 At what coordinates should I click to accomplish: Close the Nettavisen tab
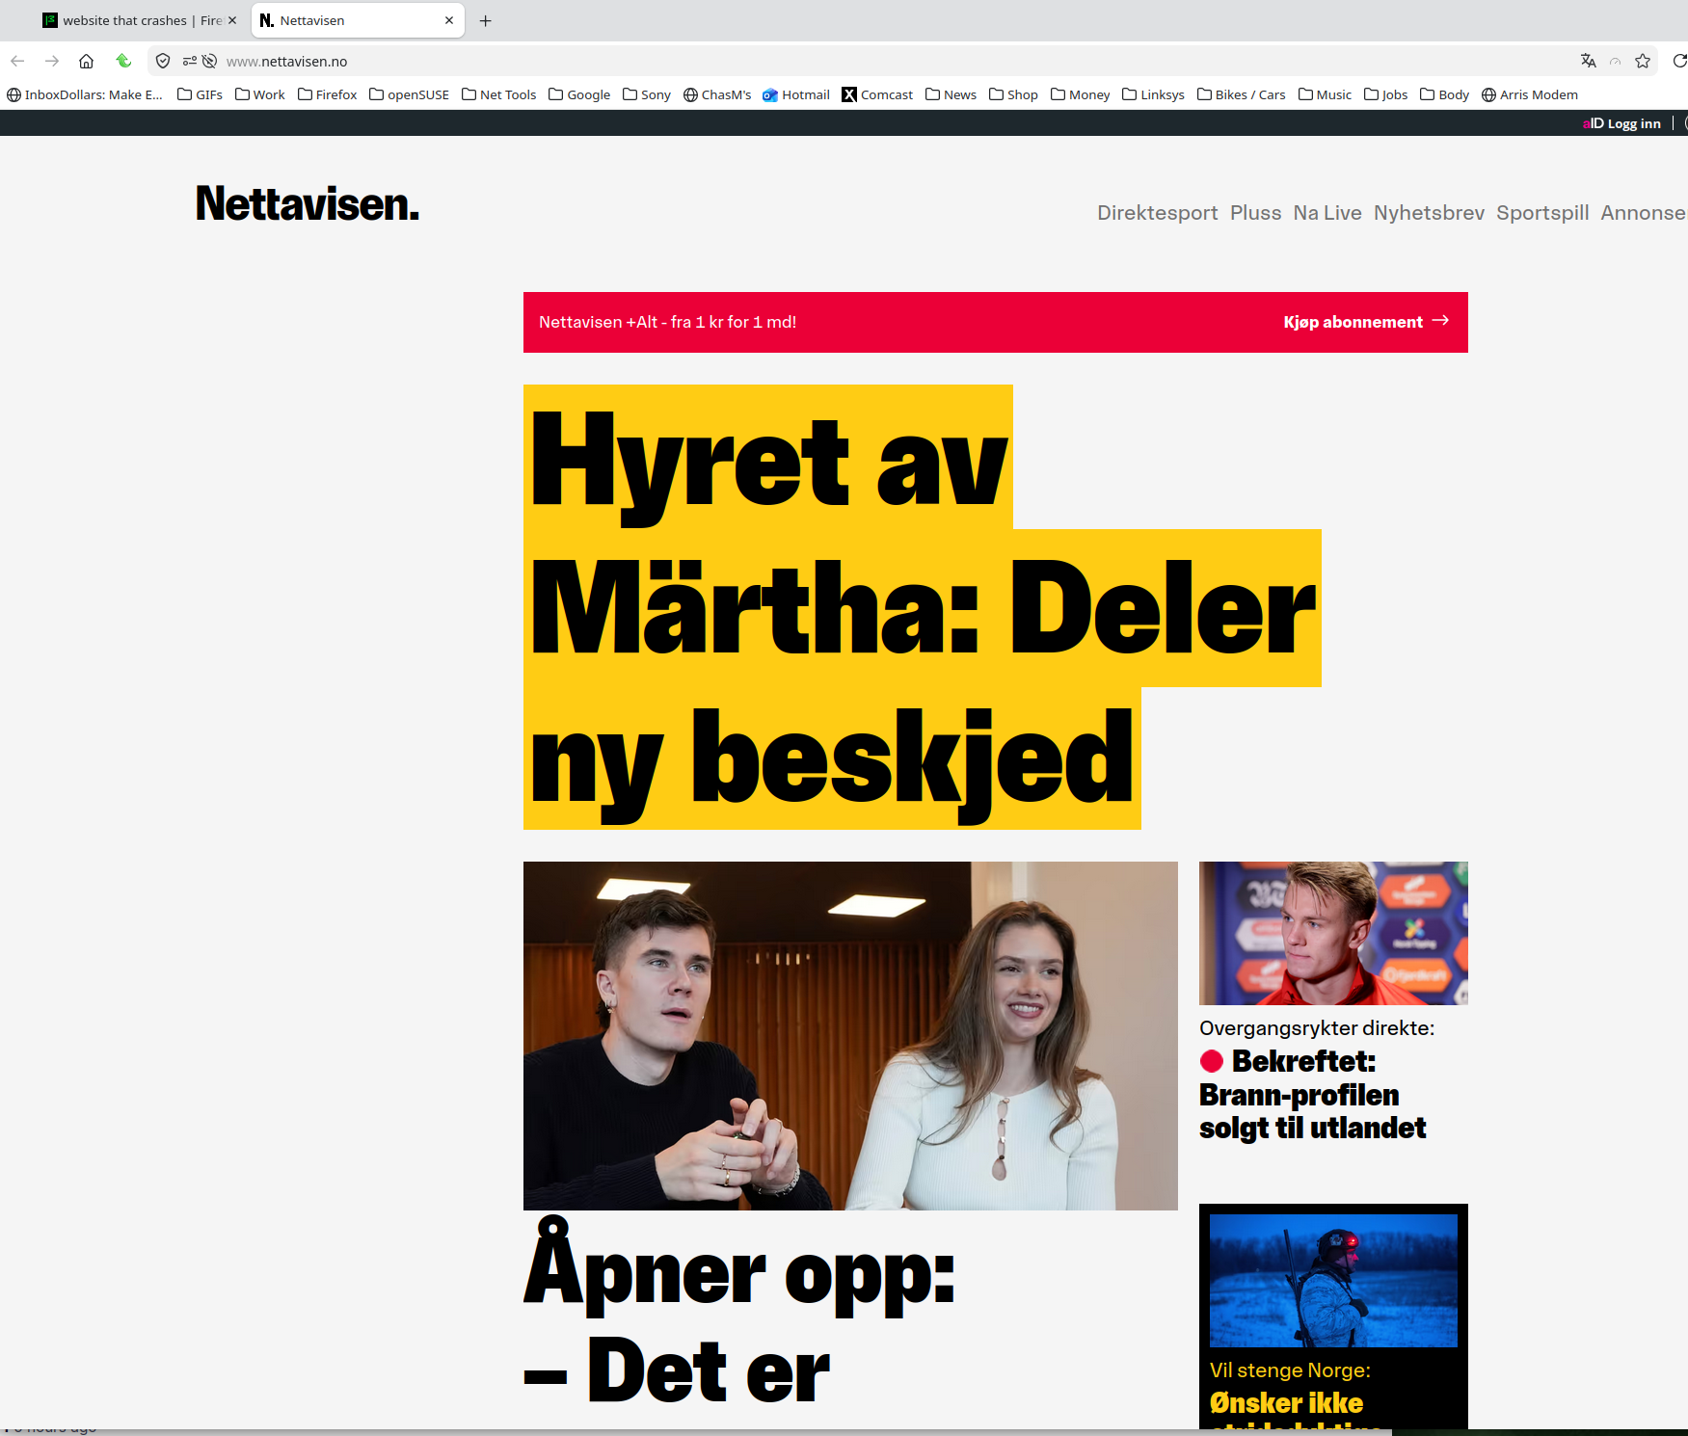pos(449,20)
